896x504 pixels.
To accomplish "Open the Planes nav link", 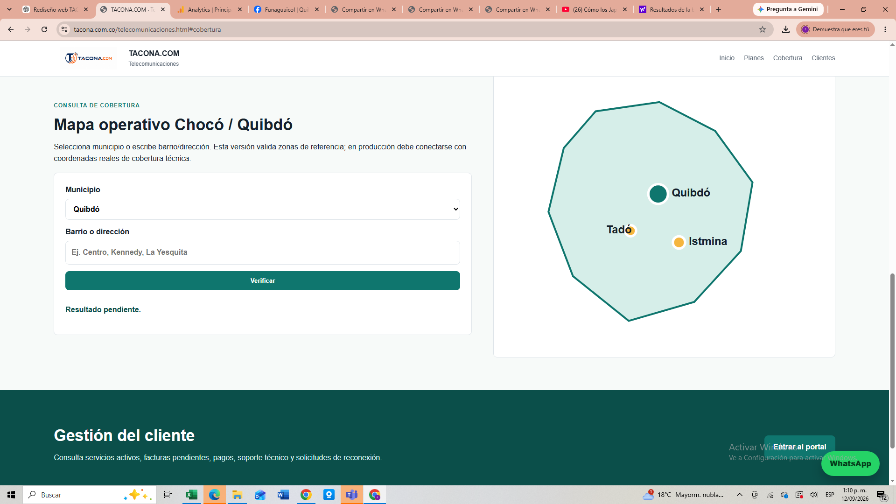I will 754,58.
